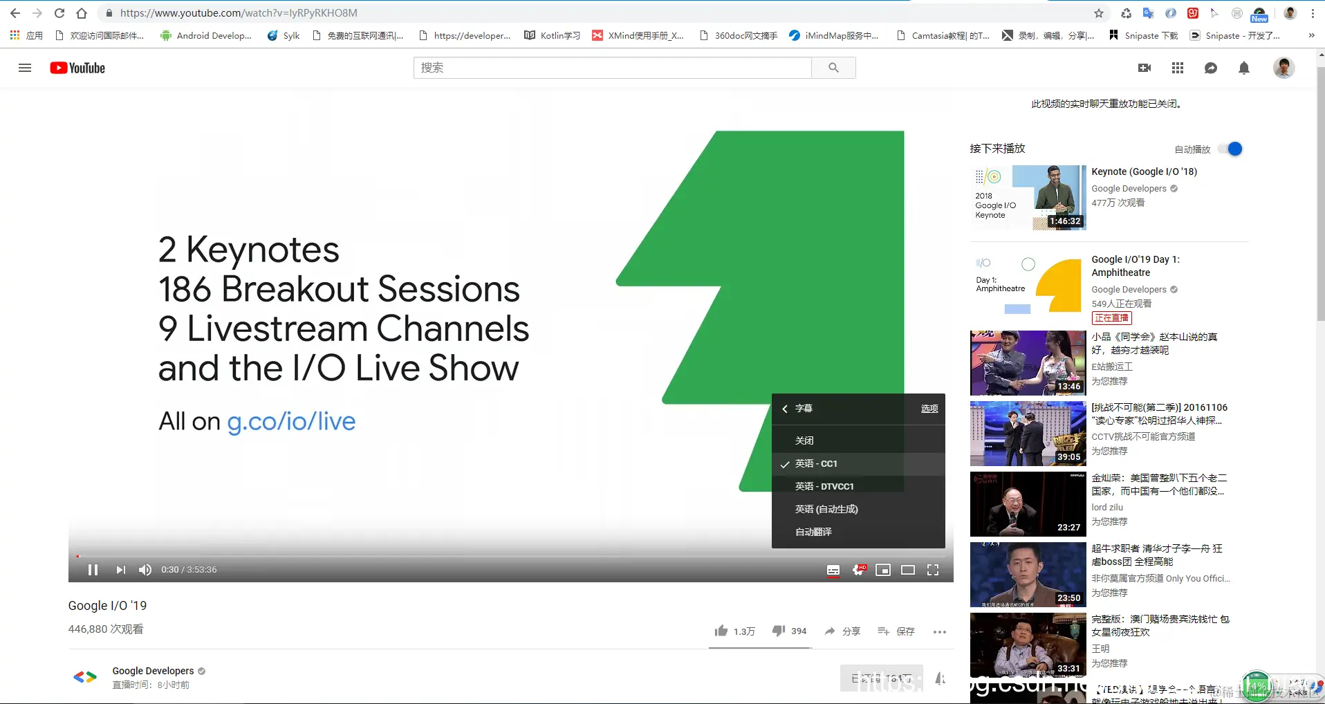Choose auto-translate subtitles option
The width and height of the screenshot is (1325, 704).
click(x=858, y=532)
